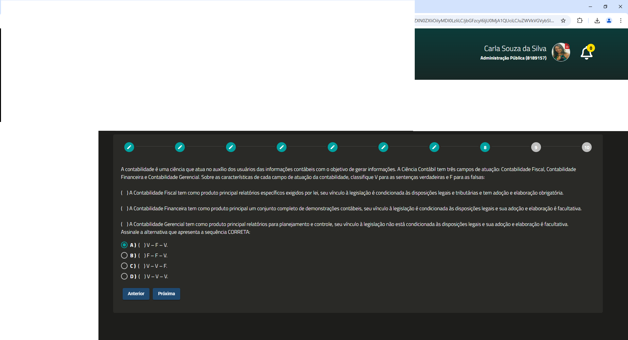Select answer D) V – V – V

click(x=124, y=276)
